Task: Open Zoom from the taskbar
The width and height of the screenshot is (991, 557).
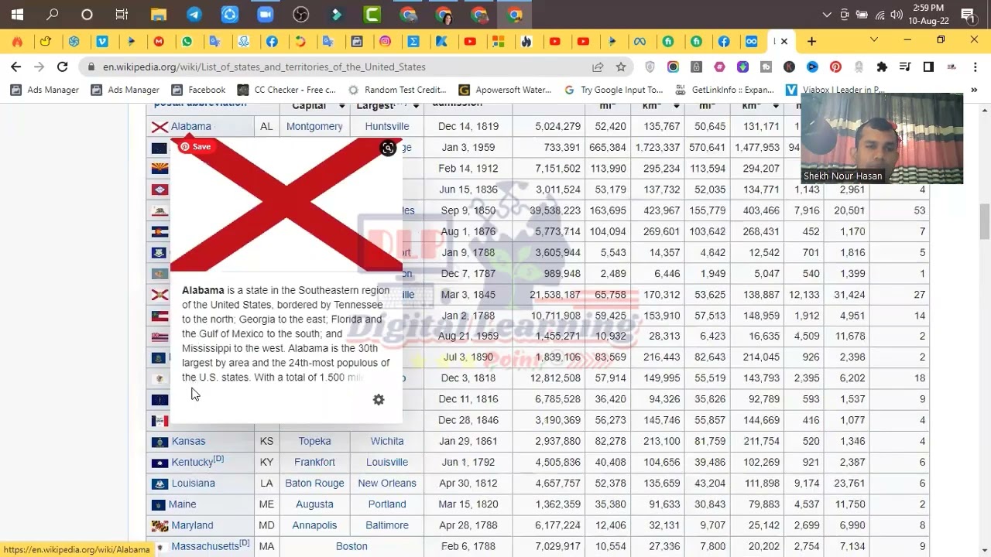Action: pyautogui.click(x=266, y=14)
